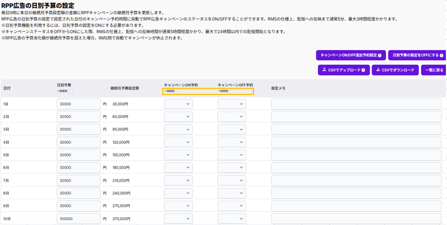447x225 pixels.
Task: Select 日別予算 field showing 100000 for 10日
Action: (79, 218)
